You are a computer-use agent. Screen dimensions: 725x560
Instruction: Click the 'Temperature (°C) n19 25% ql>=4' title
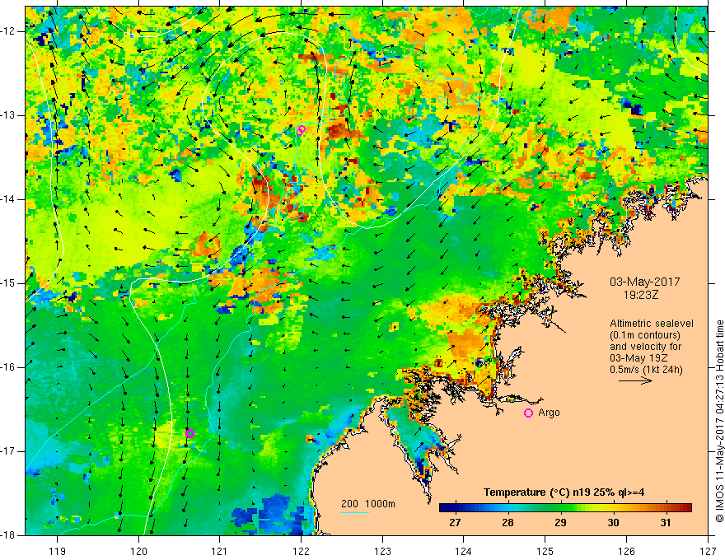pyautogui.click(x=564, y=492)
